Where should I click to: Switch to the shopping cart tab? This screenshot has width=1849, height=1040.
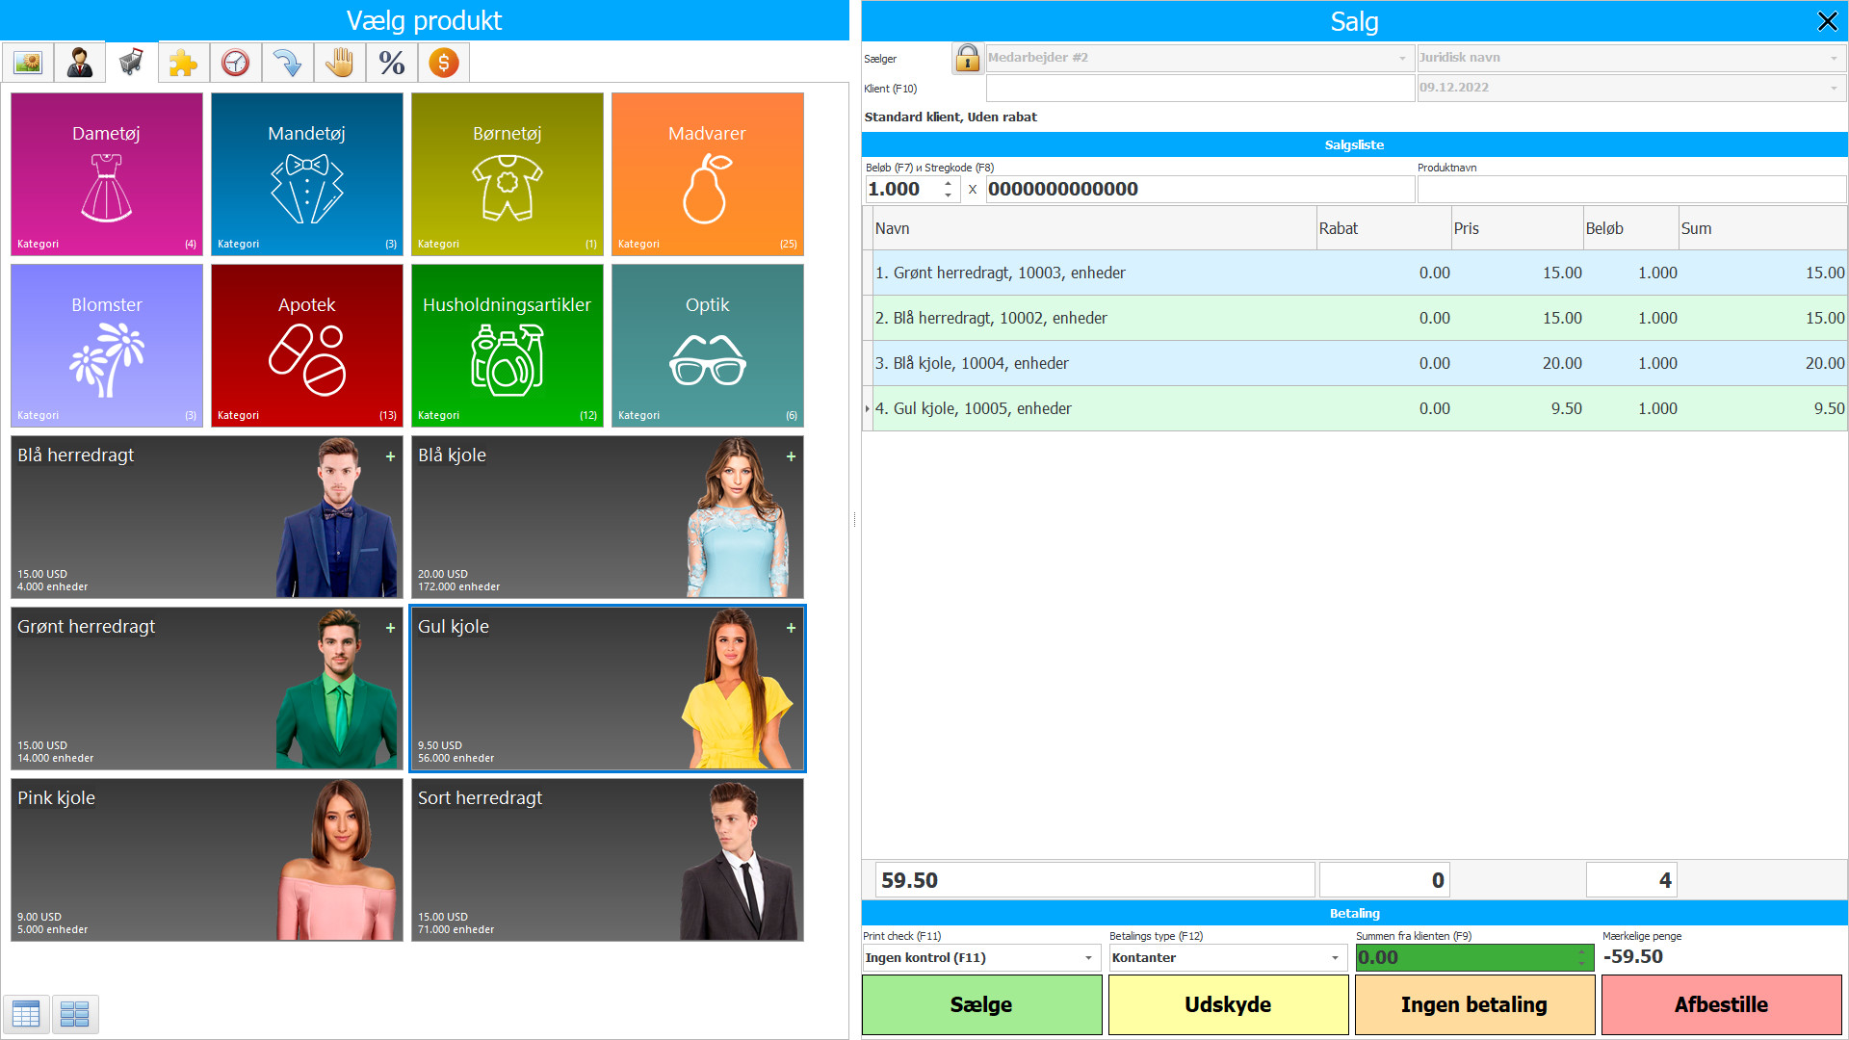130,62
